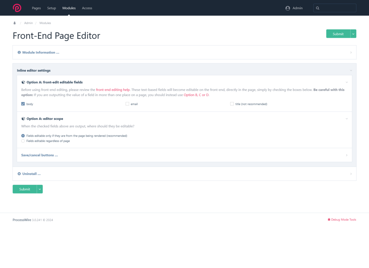Screen dimensions: 369x268
Task: Click the Uninstall section X icon
Action: click(19, 174)
